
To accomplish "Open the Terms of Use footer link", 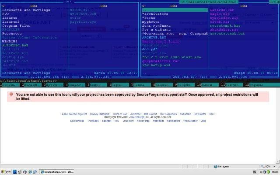I will [119, 114].
